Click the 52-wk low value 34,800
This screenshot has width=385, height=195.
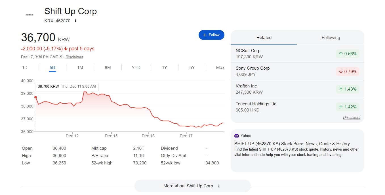tap(212, 163)
